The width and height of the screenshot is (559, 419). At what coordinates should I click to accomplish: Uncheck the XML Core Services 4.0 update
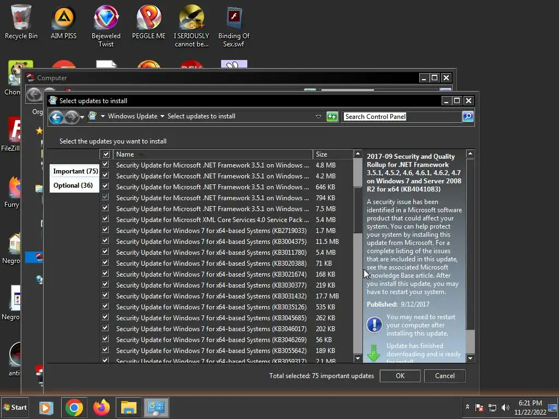coord(105,219)
